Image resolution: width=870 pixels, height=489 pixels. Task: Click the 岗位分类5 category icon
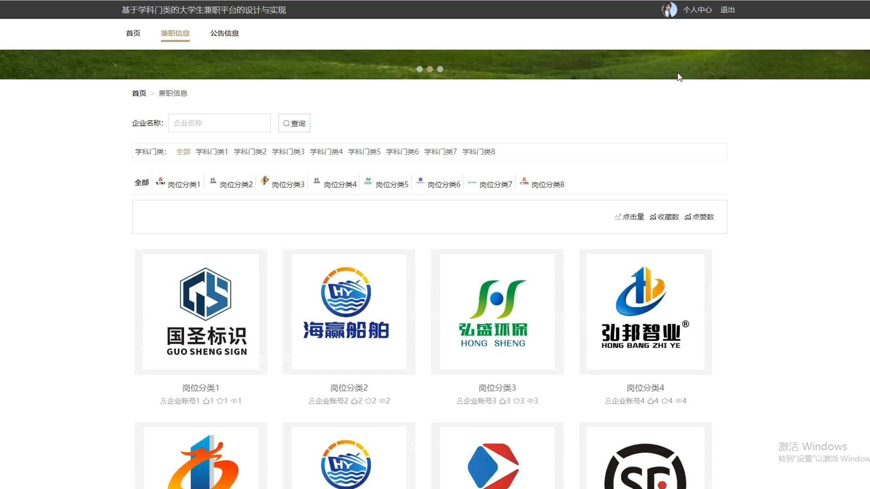click(368, 181)
